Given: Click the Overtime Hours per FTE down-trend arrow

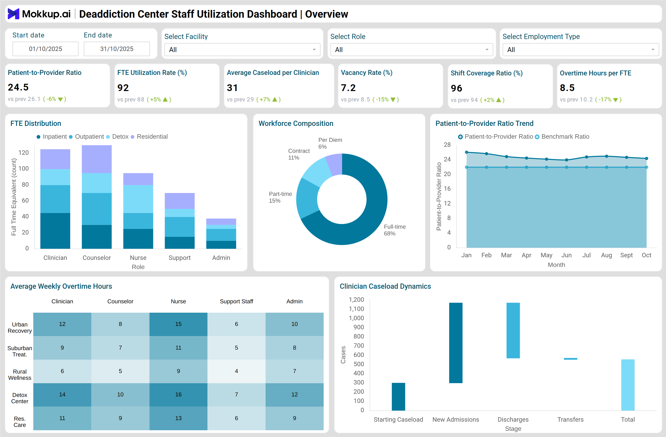Looking at the screenshot, I should (615, 100).
